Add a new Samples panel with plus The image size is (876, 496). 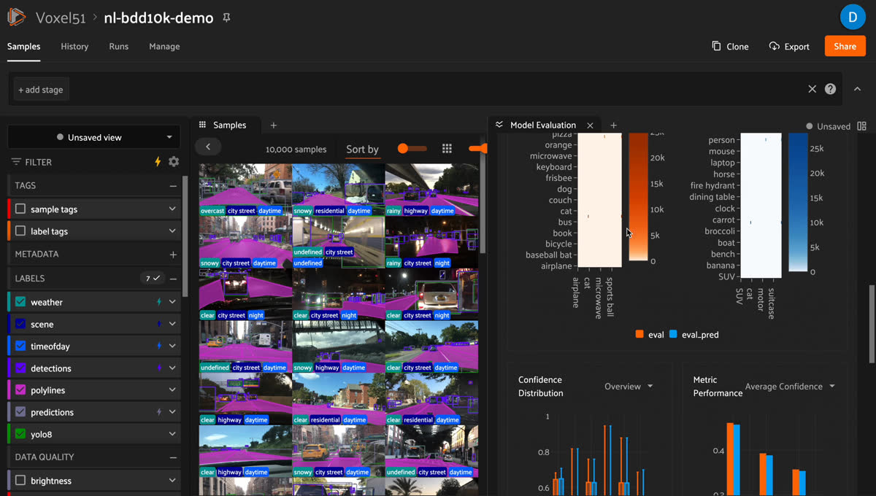pos(274,125)
